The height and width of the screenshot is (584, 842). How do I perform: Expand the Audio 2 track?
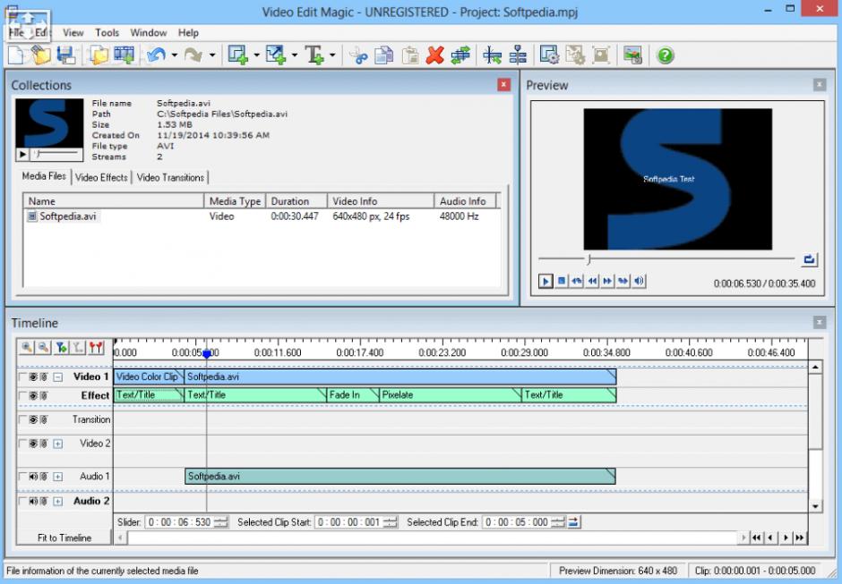coord(57,501)
